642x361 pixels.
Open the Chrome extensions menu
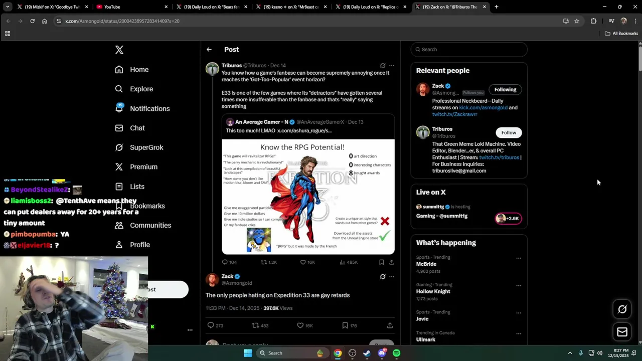[594, 21]
